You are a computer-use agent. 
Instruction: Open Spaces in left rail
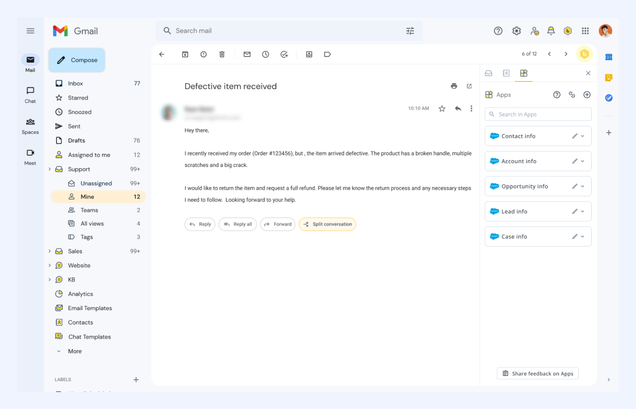click(x=30, y=126)
